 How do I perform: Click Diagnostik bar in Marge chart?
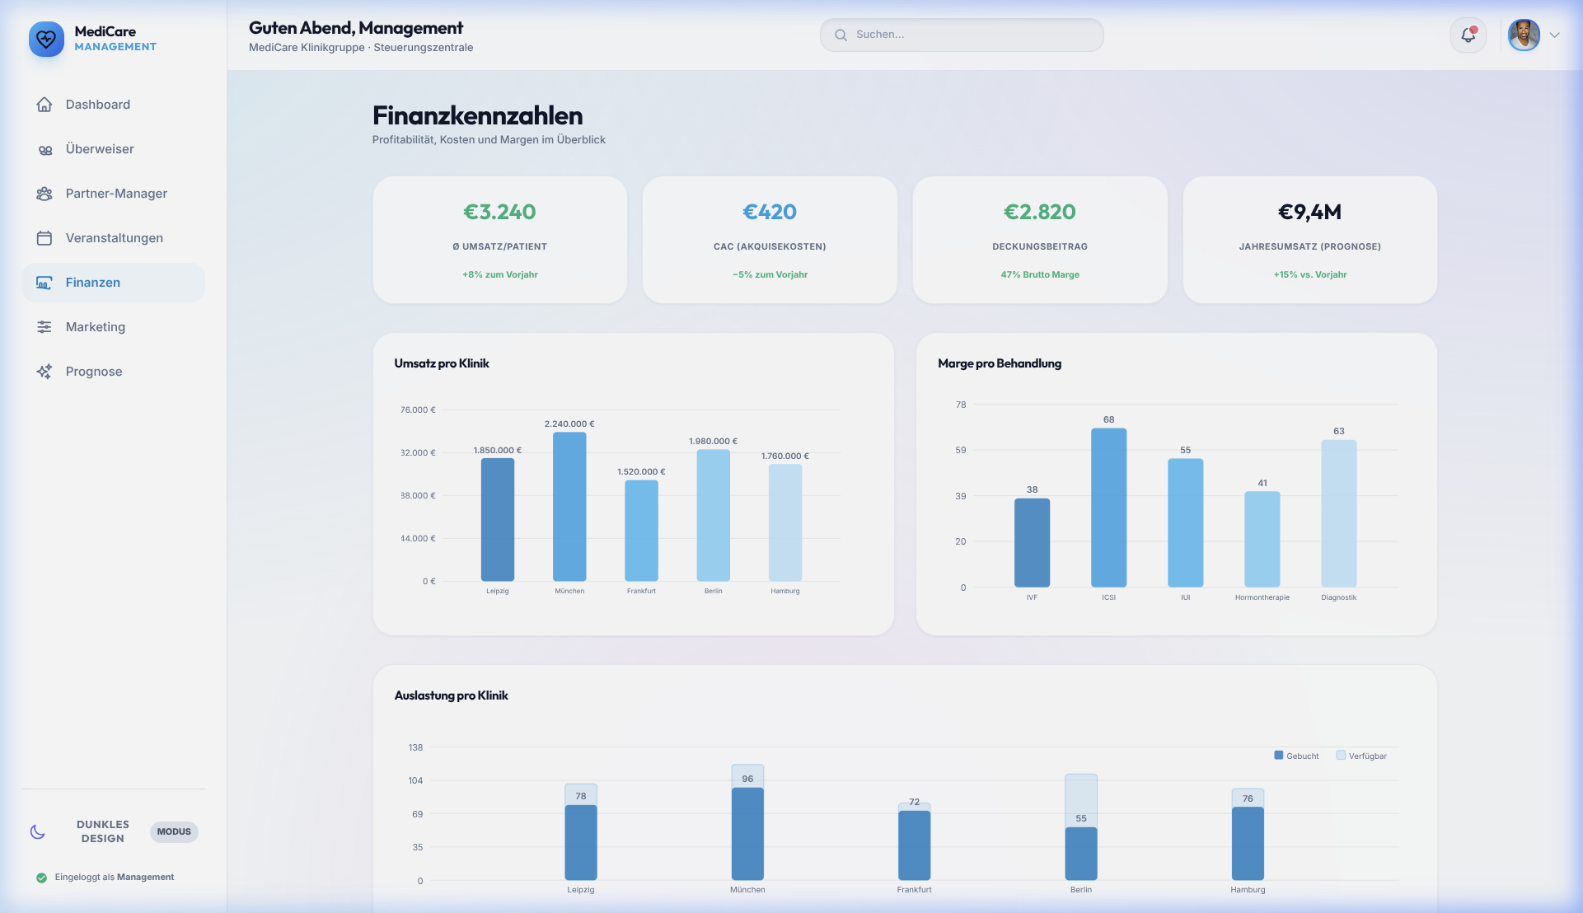(1339, 513)
